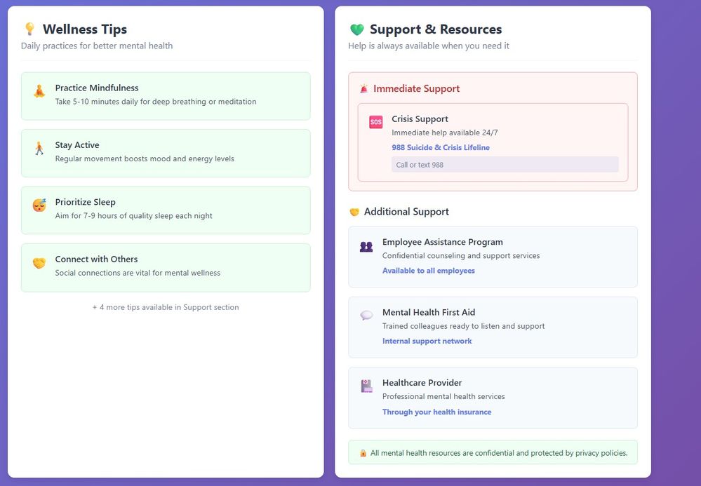The width and height of the screenshot is (701, 486).
Task: Click the walking person icon in Stay Active
Action: [x=39, y=148]
